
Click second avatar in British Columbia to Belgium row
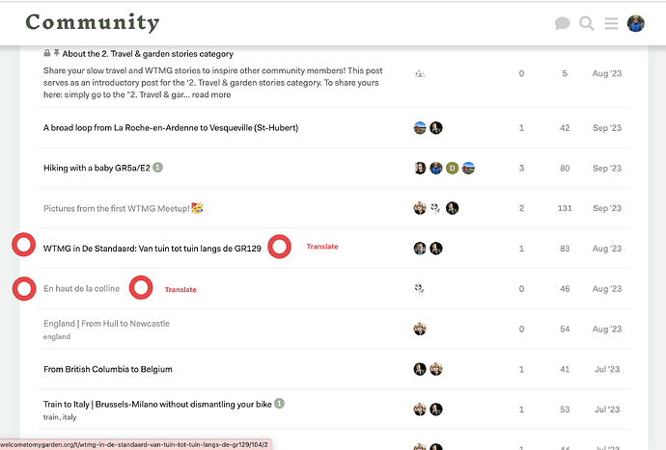(x=435, y=369)
